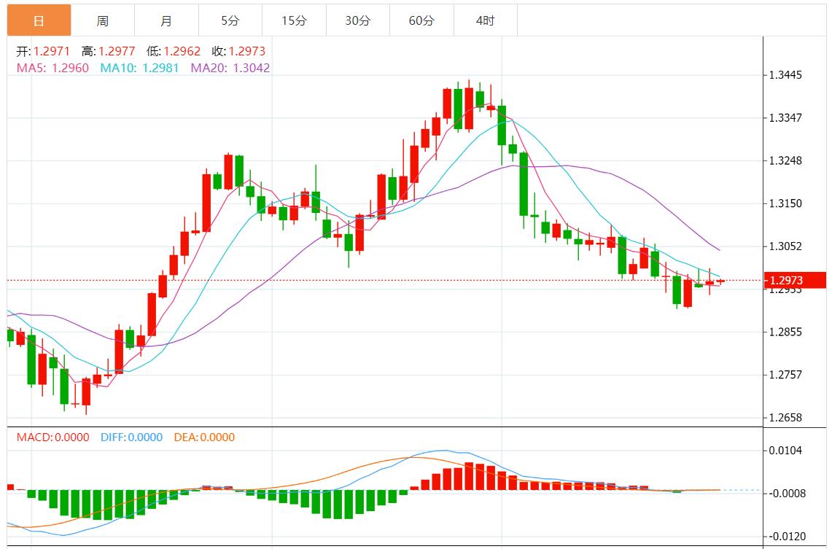Select the 60分 timeframe tab
Image resolution: width=832 pixels, height=549 pixels.
[421, 20]
